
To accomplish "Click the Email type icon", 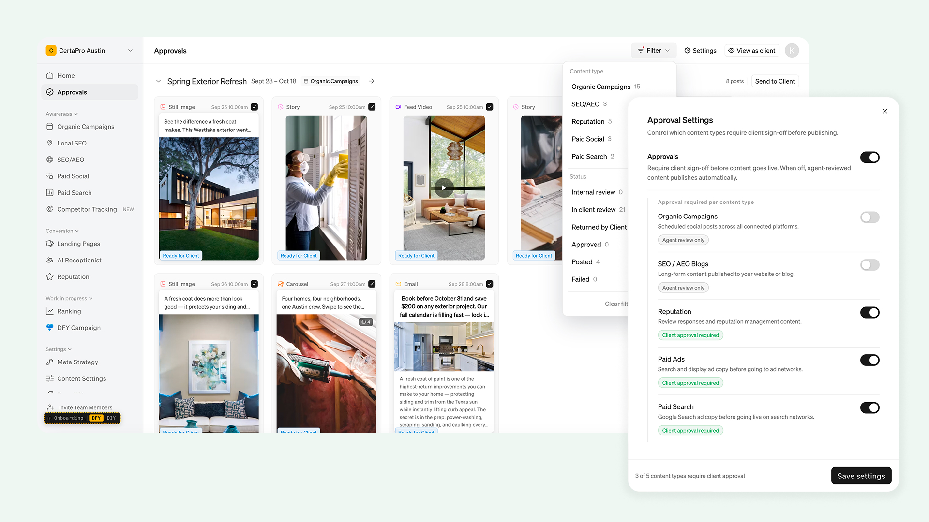I will click(398, 284).
